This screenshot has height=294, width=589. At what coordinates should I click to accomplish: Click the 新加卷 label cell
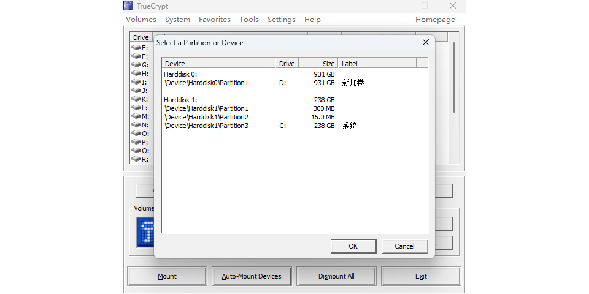point(353,83)
